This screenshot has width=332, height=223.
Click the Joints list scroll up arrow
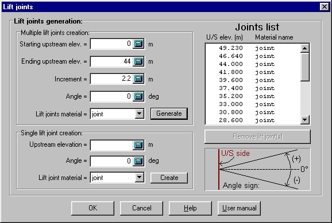[304, 48]
